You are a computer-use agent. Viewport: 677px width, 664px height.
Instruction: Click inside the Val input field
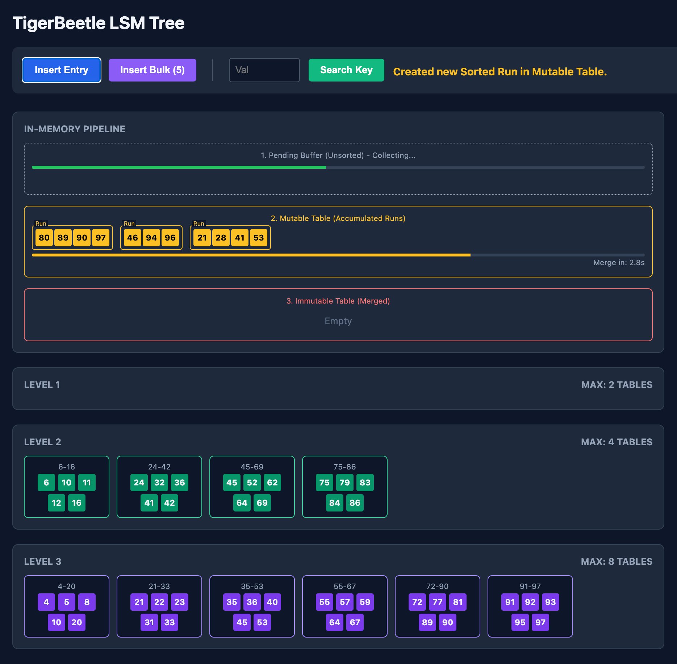tap(264, 70)
